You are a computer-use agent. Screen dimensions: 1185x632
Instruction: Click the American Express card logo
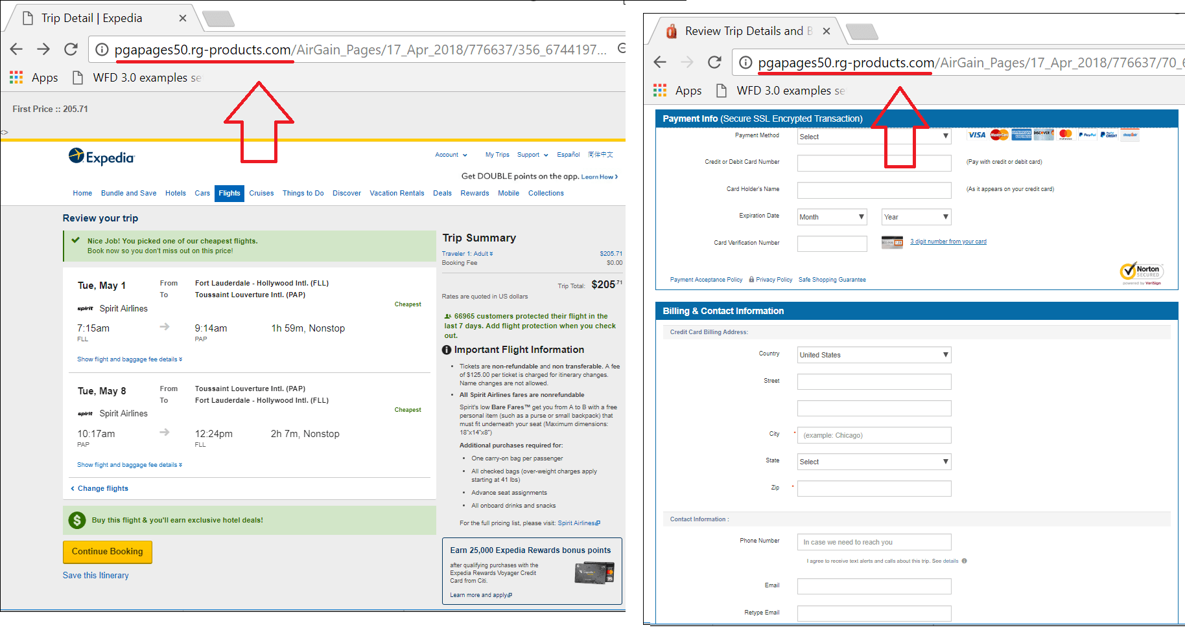tap(1022, 135)
